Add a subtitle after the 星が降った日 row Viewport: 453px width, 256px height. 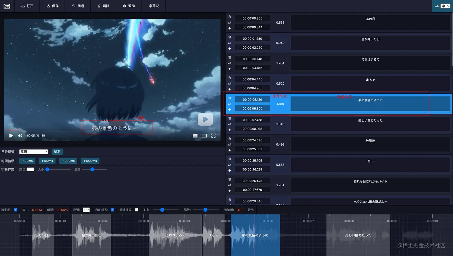pos(229,49)
